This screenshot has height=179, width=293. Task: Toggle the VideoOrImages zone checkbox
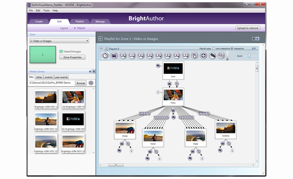pos(61,51)
